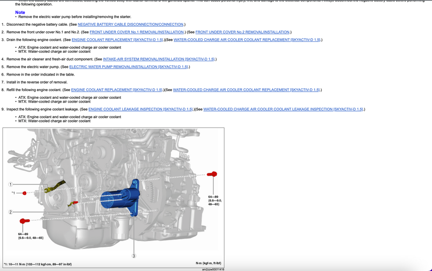Open the NEGATIVE BATTERY CABLE DISCONNECTION/CONNECTION link
The width and height of the screenshot is (432, 271).
131,24
